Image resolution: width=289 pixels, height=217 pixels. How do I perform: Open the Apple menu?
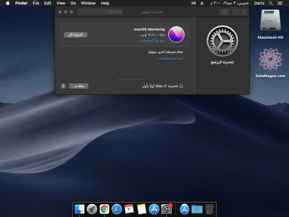[8, 3]
